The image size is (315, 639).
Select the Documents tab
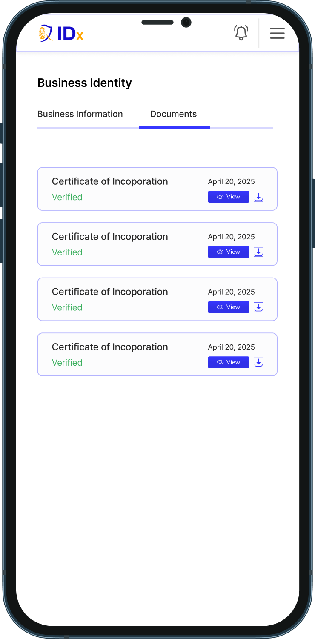tap(173, 114)
